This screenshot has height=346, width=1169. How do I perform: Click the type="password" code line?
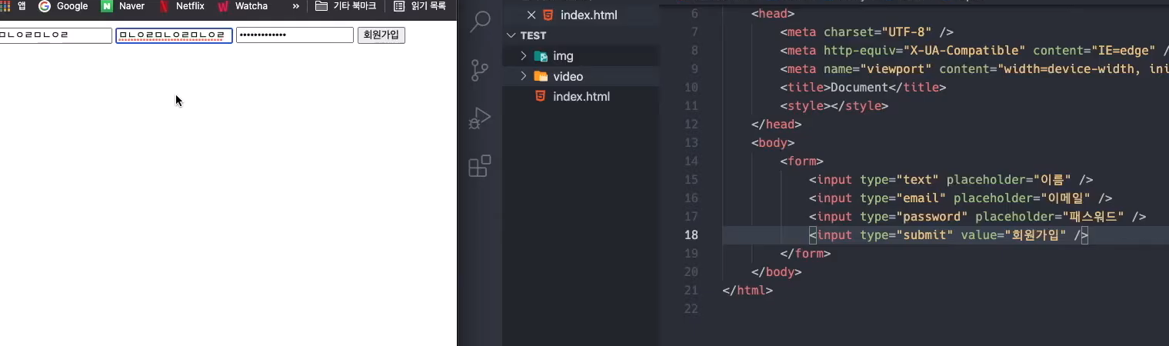977,216
